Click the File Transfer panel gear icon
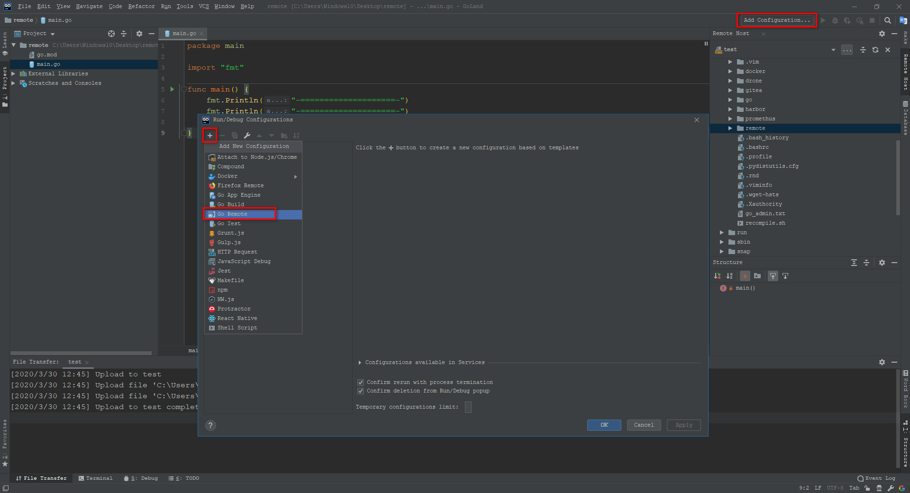Image resolution: width=910 pixels, height=493 pixels. (x=882, y=362)
